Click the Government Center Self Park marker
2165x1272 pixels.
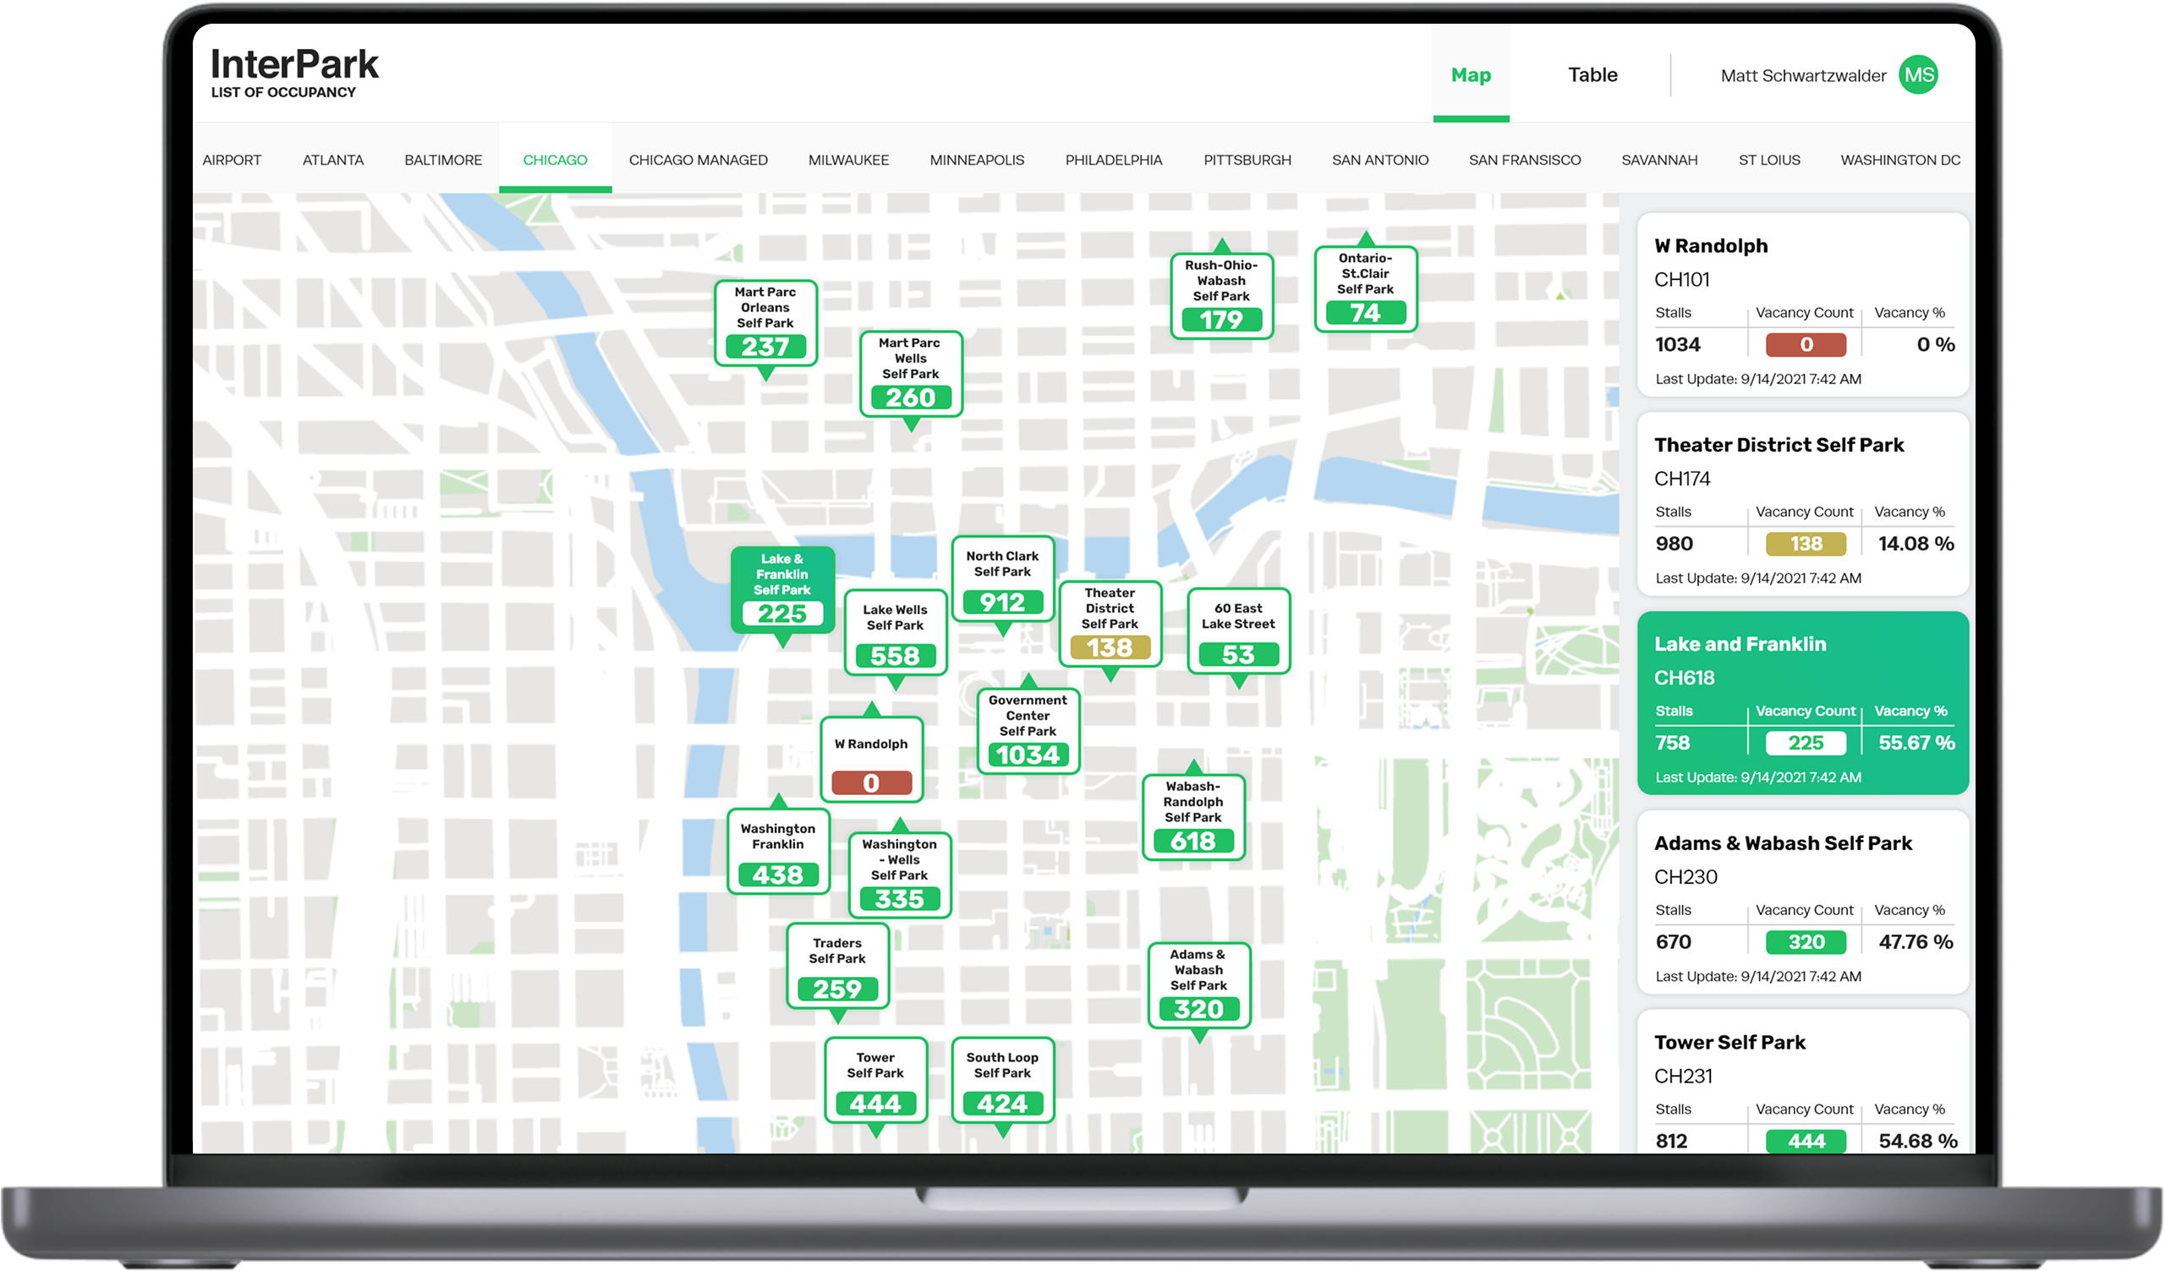[x=1028, y=731]
